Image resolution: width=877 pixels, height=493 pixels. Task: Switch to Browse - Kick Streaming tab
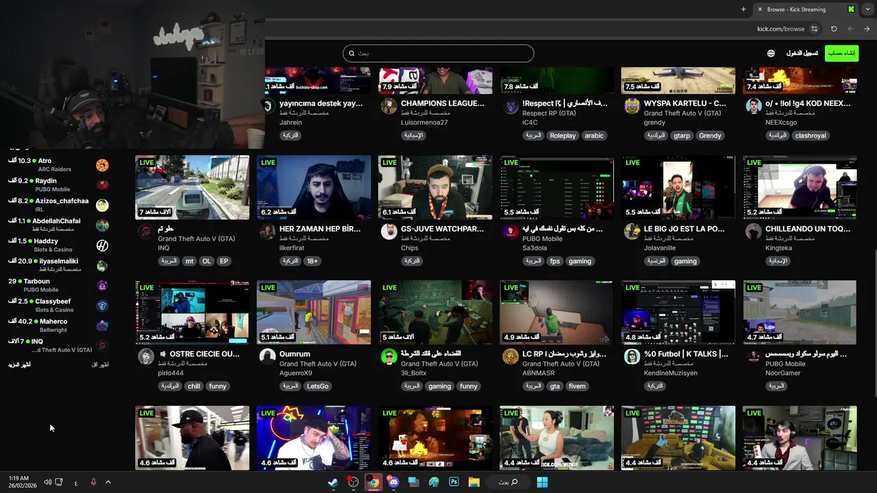[806, 9]
